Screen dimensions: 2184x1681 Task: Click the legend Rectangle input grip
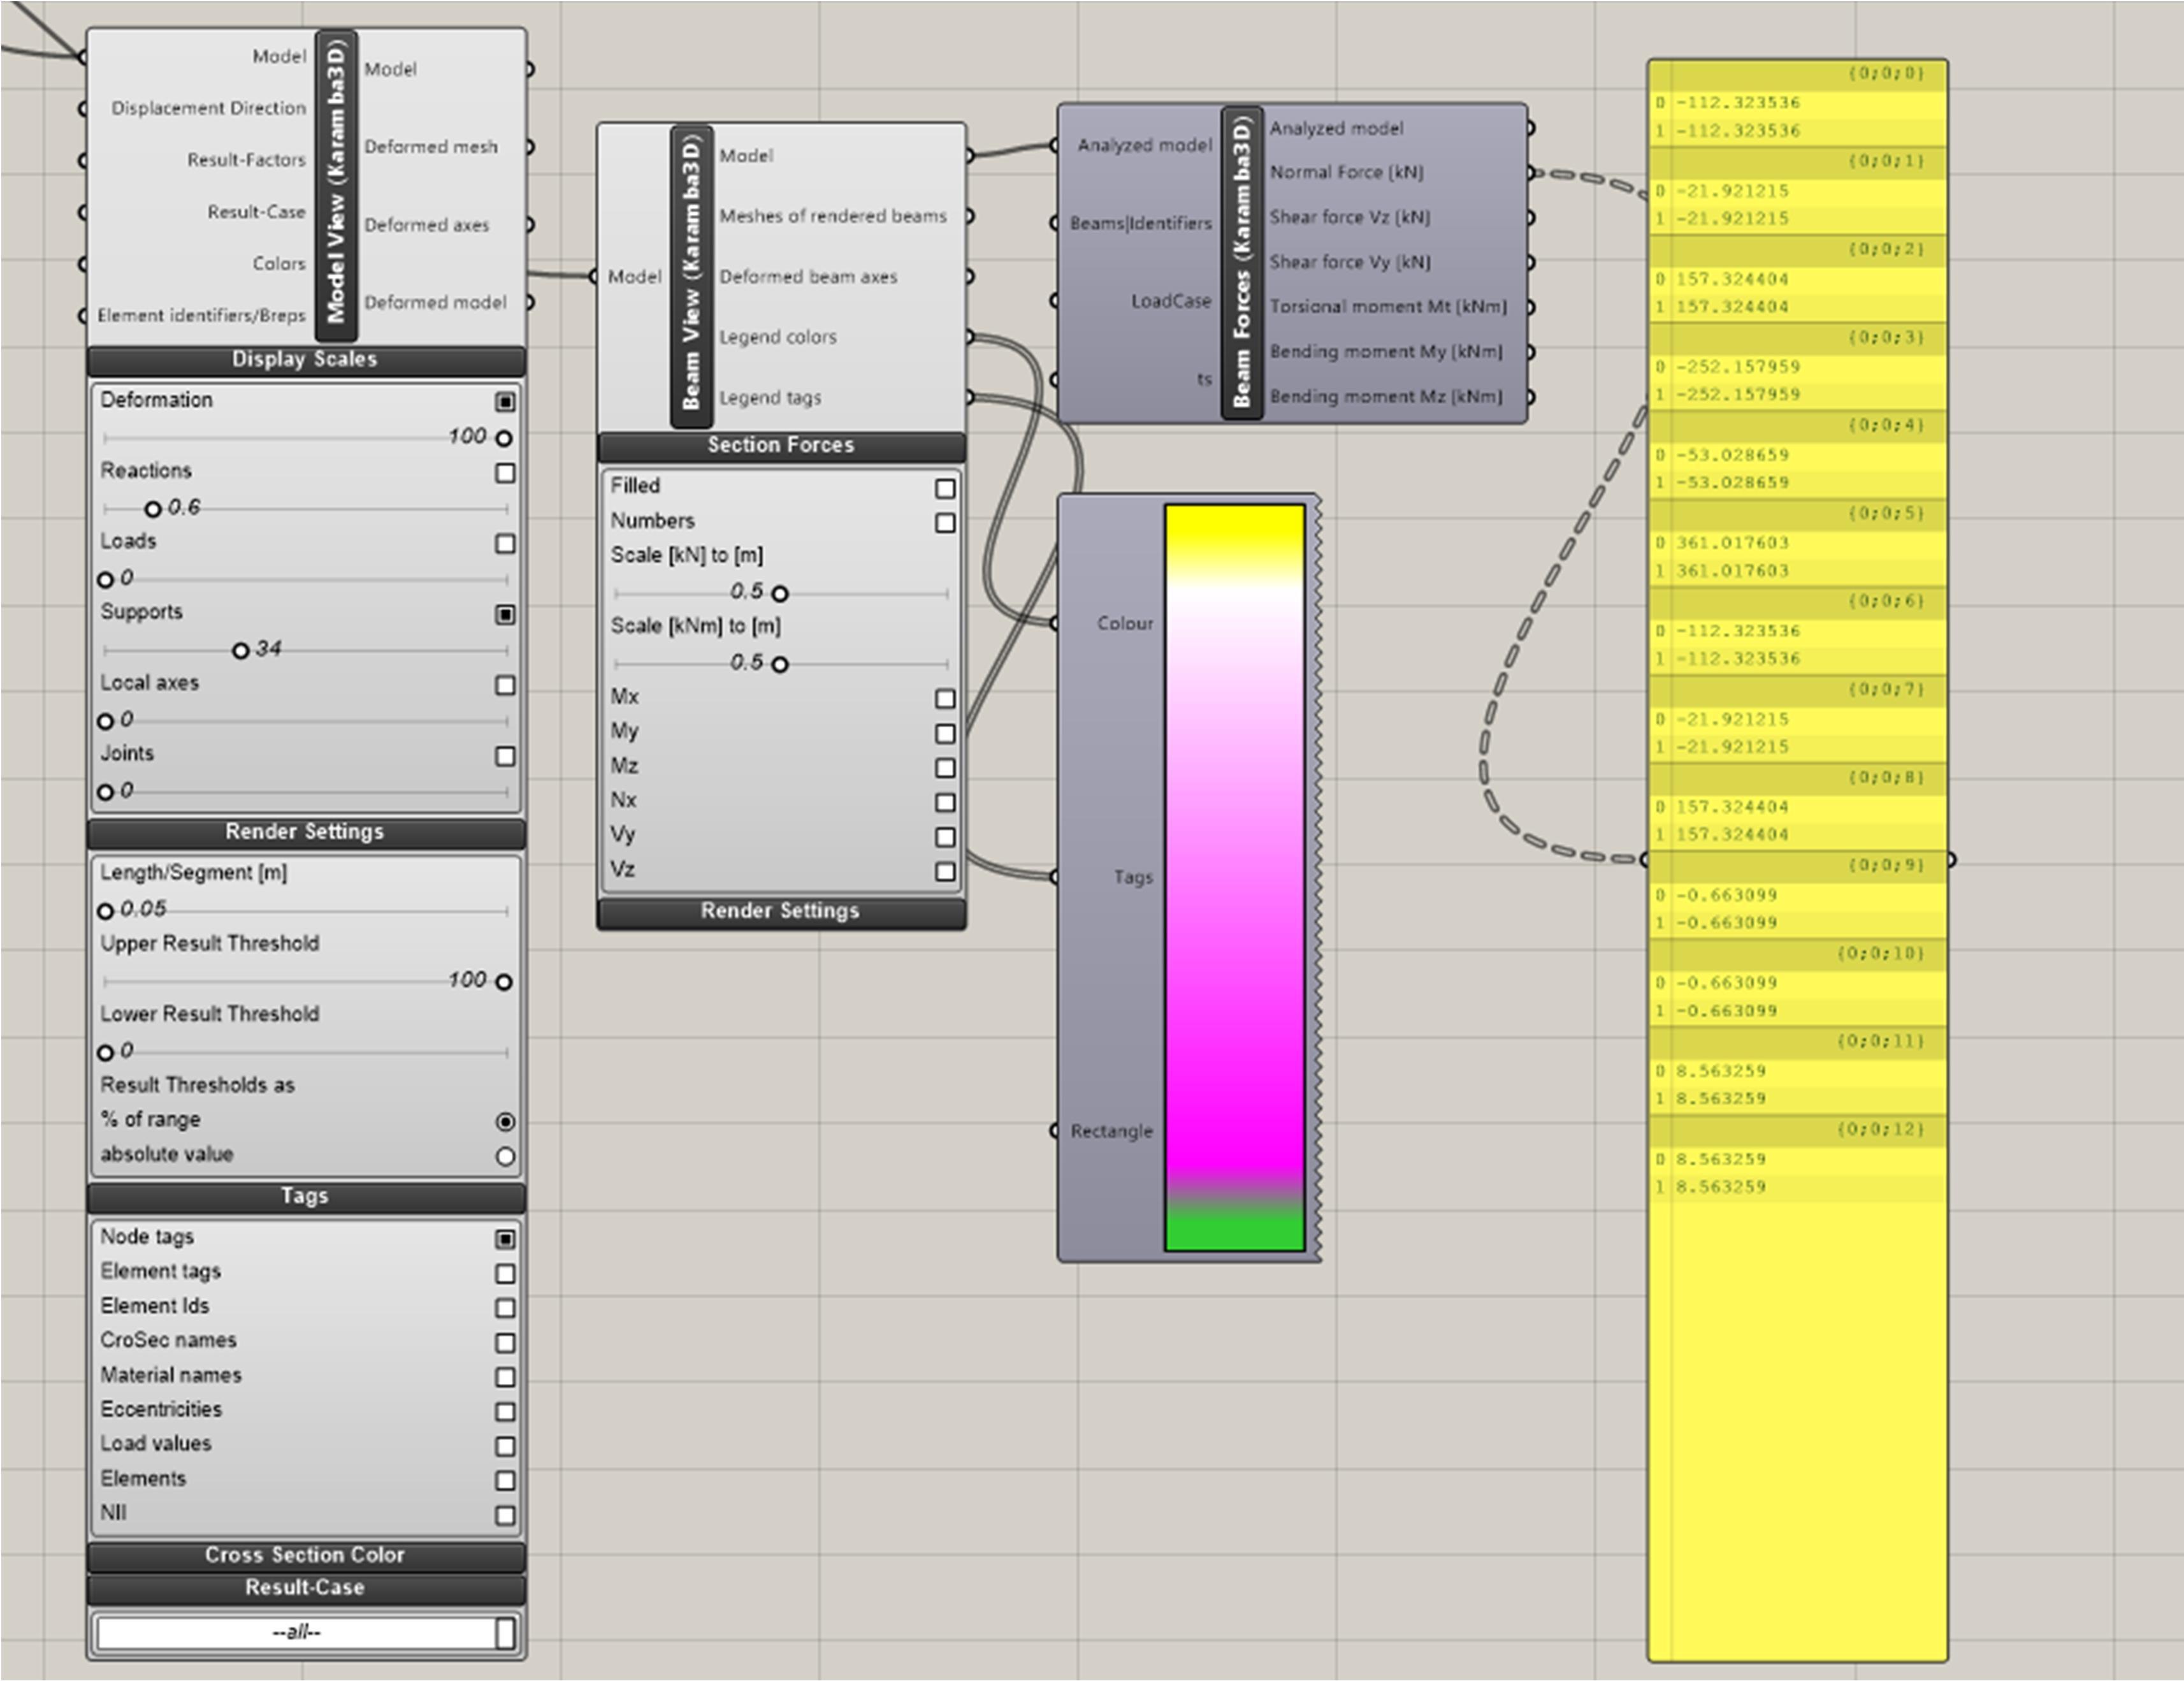point(1055,1130)
